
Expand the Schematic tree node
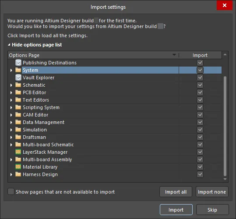coord(11,85)
